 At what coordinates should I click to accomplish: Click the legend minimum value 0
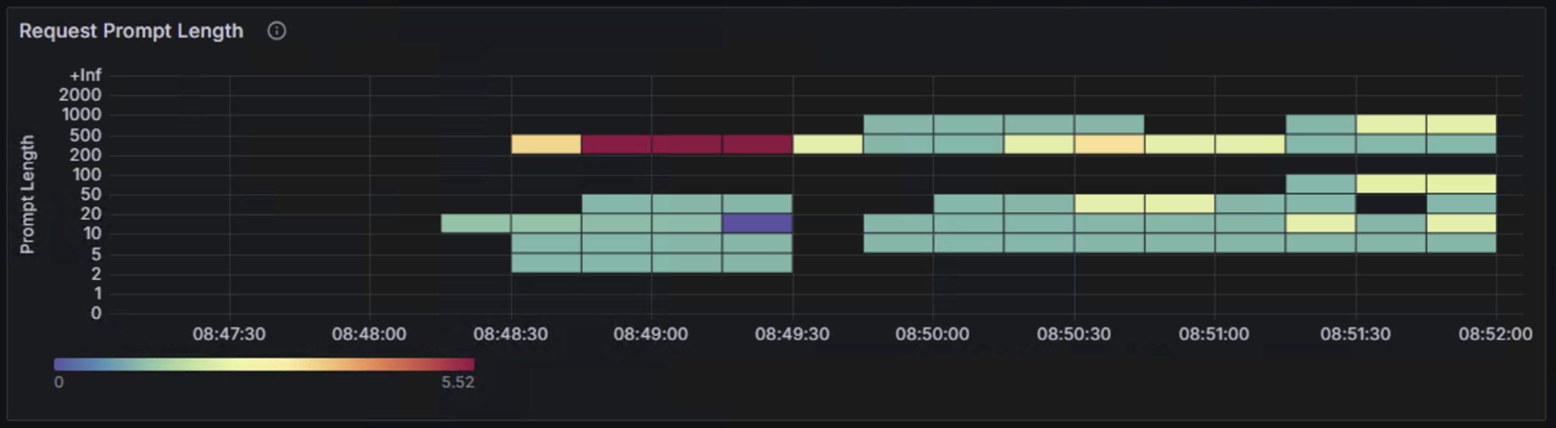(59, 383)
